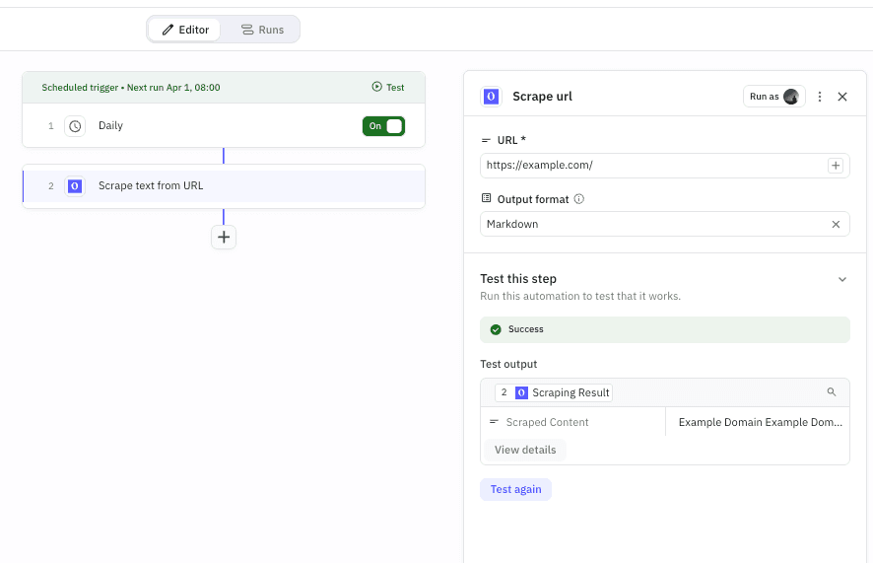
Task: Click the URL field label icon
Action: (x=486, y=140)
